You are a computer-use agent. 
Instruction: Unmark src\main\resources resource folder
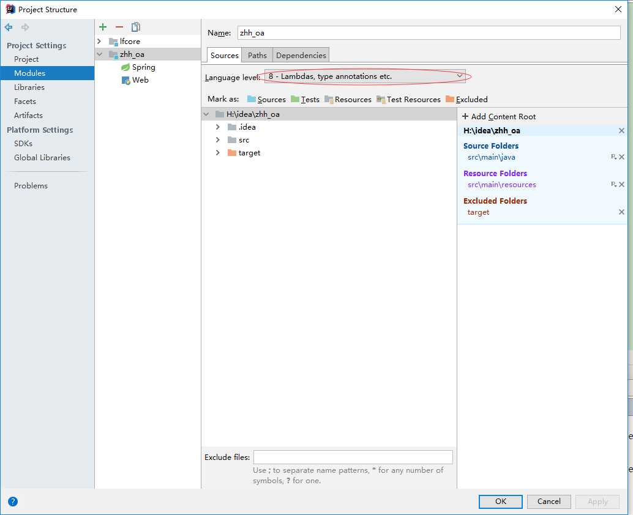tap(622, 184)
